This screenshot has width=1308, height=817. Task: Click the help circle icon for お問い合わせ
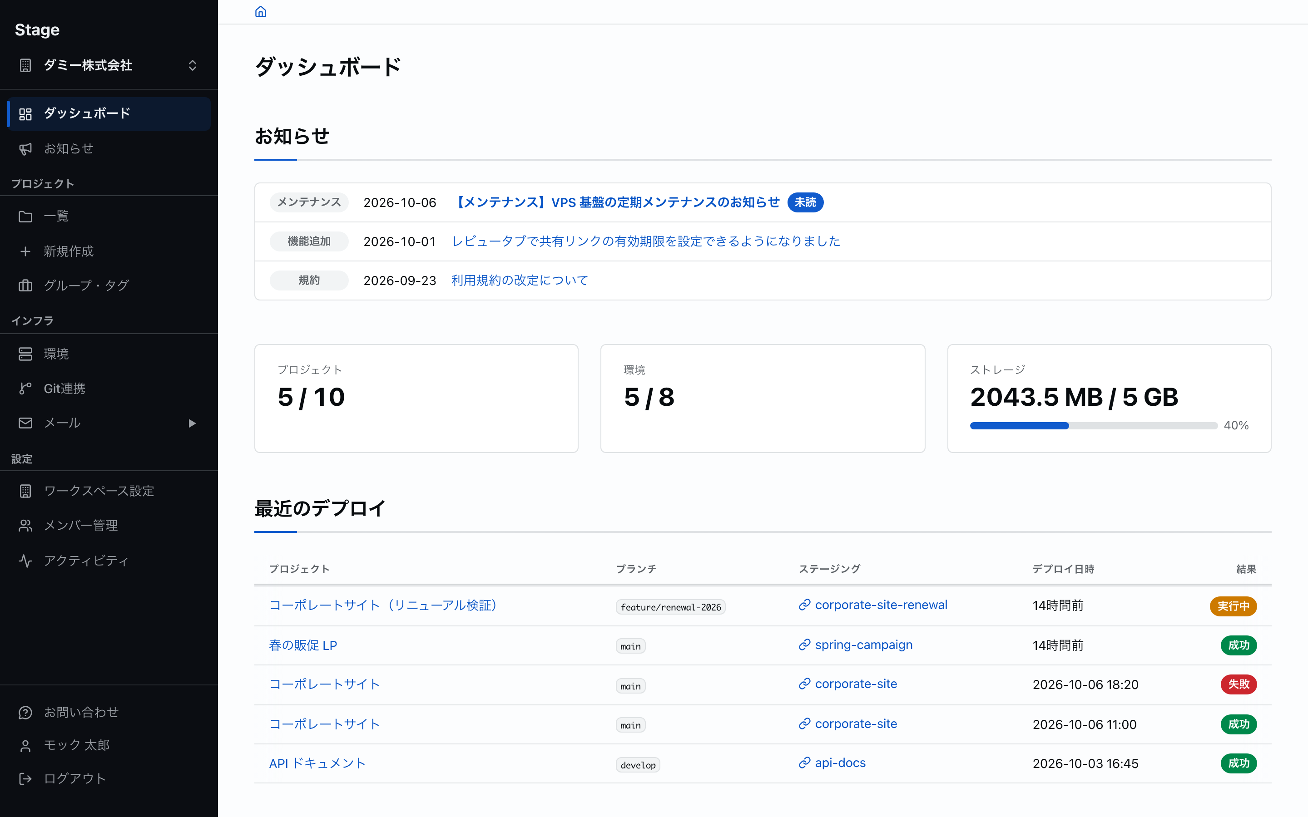click(x=25, y=713)
